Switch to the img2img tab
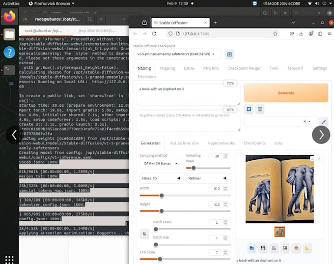Screen dimensions: 334x264 pos(167,68)
